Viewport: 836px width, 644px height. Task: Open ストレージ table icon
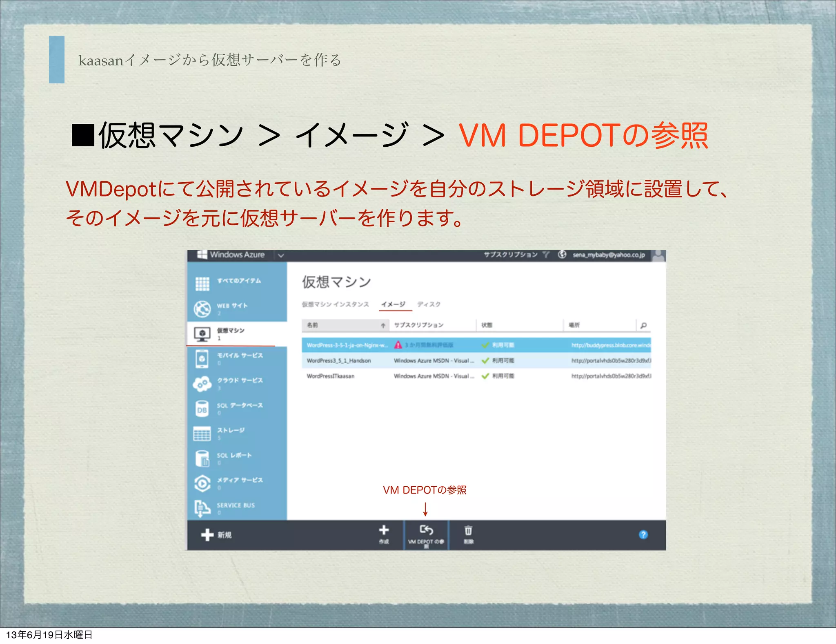(202, 434)
